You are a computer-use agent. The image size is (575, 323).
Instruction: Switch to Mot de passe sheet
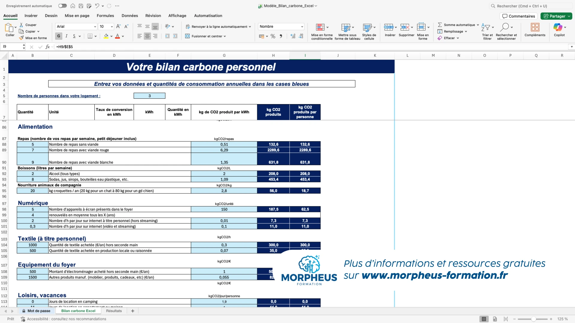point(36,311)
